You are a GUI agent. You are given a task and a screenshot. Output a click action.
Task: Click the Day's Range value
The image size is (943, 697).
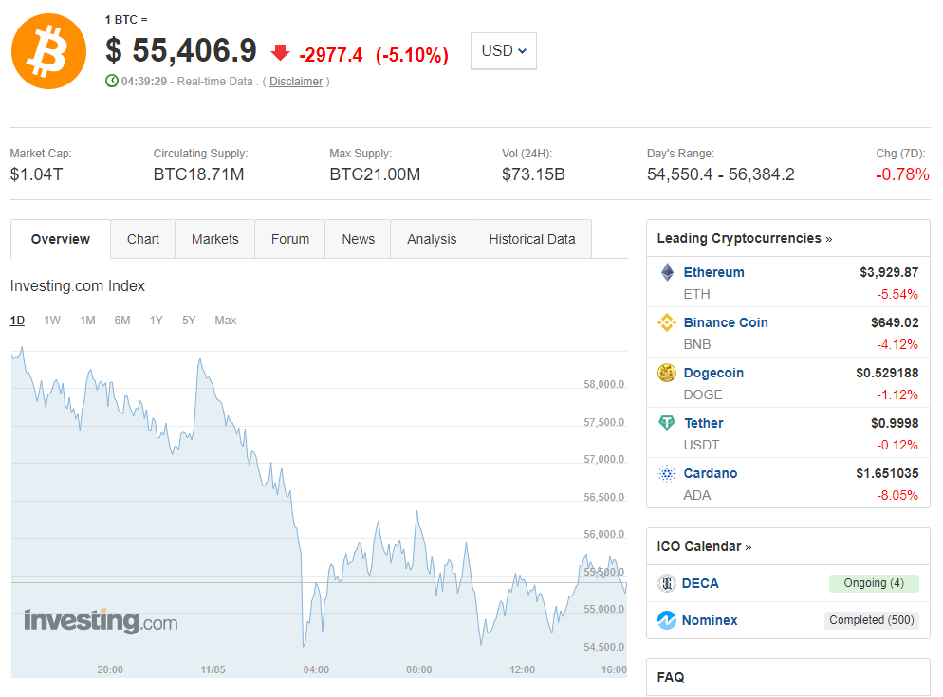click(720, 174)
